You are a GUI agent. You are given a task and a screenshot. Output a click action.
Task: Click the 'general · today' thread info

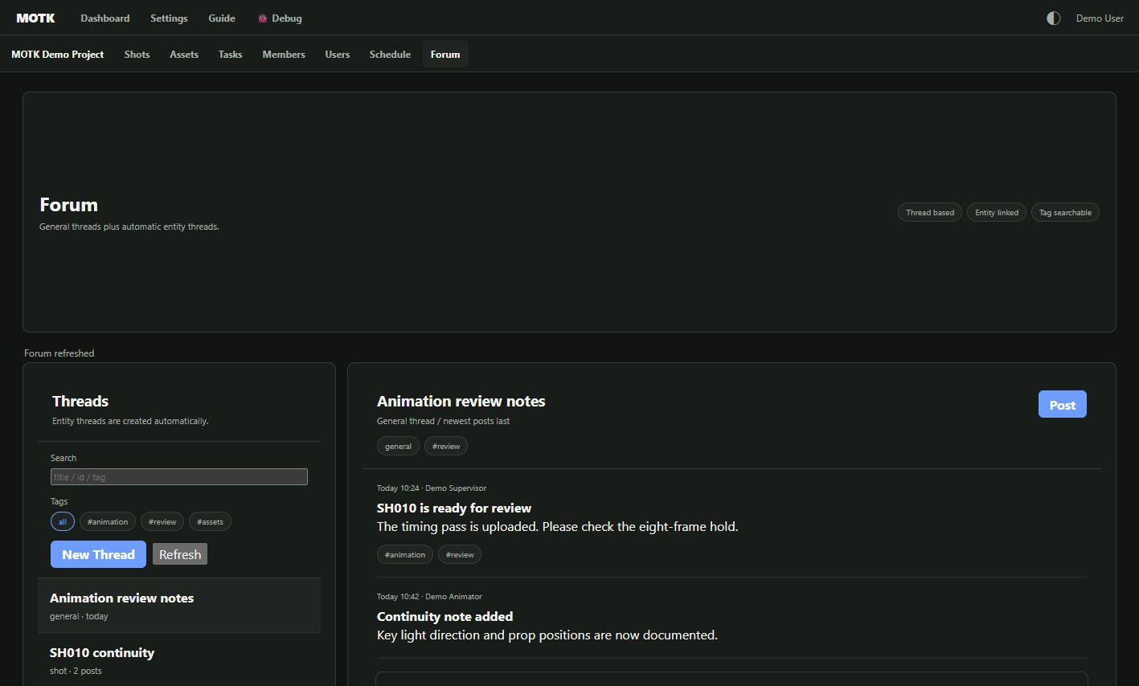[79, 616]
